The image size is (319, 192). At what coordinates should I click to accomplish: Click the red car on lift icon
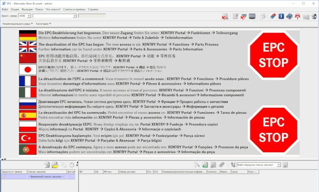pos(297,16)
